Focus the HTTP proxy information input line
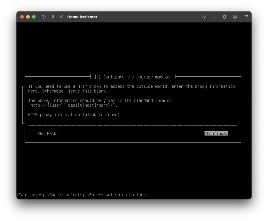 coord(133,124)
